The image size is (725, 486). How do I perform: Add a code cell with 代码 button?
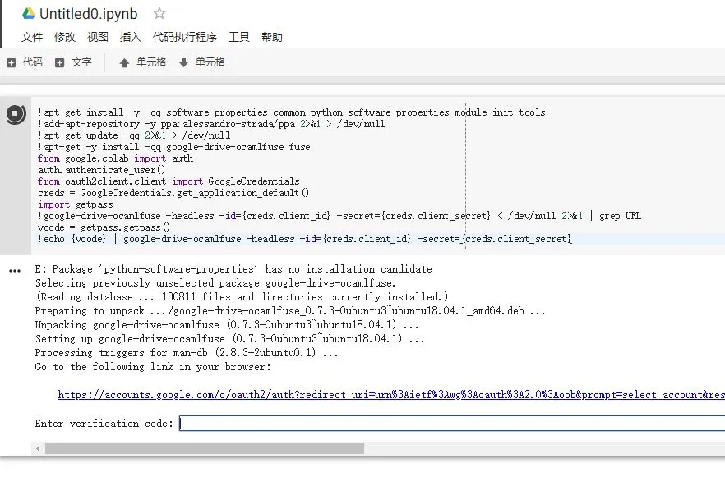tap(25, 62)
